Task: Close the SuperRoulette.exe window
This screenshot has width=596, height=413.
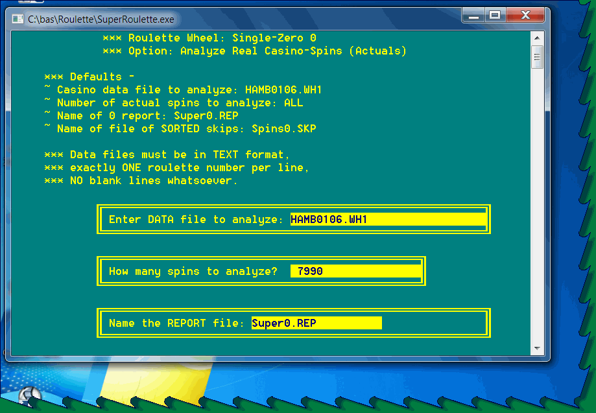Action: pyautogui.click(x=526, y=15)
